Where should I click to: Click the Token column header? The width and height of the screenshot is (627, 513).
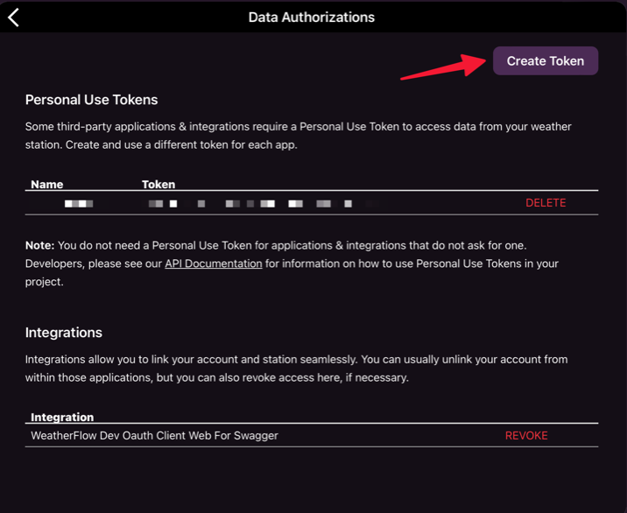coord(159,185)
